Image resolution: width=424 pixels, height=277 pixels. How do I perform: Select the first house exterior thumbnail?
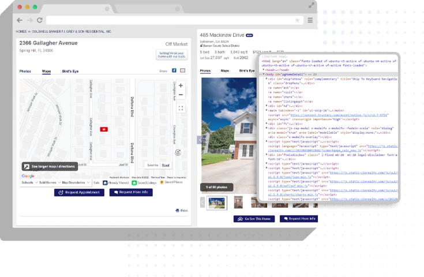pos(216,203)
